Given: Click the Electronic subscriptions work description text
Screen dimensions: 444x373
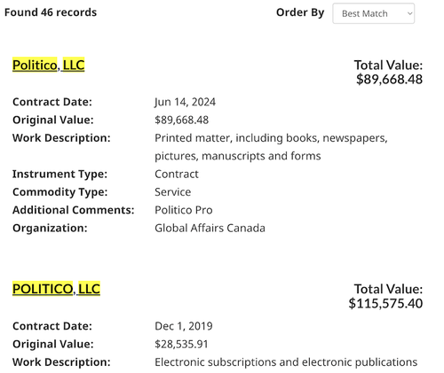Looking at the screenshot, I should 286,362.
